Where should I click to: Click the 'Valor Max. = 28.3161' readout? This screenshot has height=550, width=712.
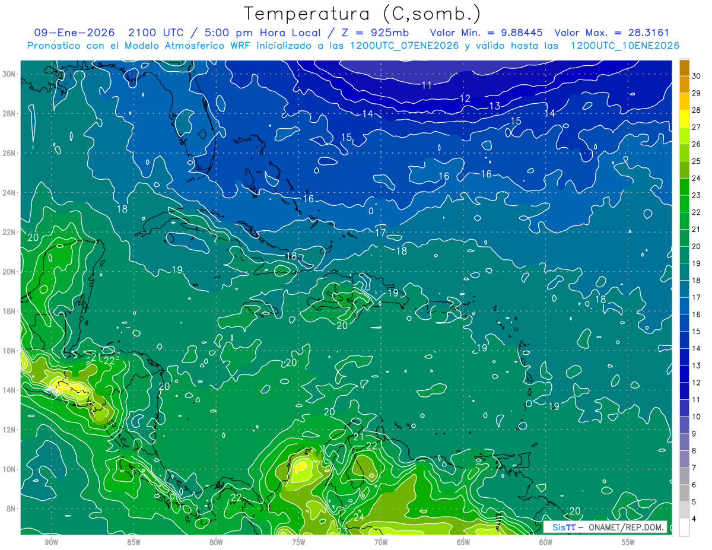click(x=612, y=33)
